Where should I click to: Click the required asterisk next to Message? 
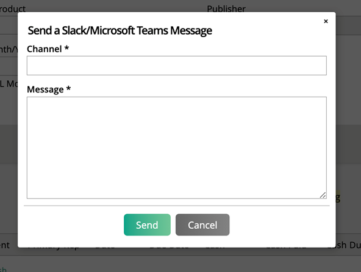(68, 88)
